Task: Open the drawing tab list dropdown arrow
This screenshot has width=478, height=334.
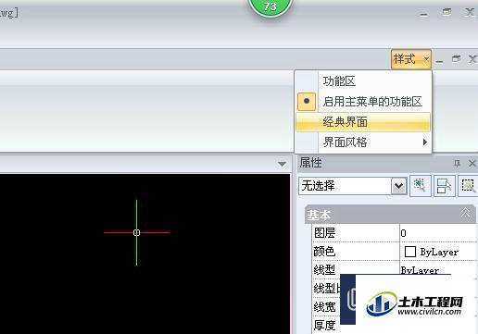Action: point(282,164)
